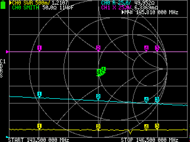190x142 pixels.
Task: Click the C1 D R S calibration status
Action: tap(2, 69)
